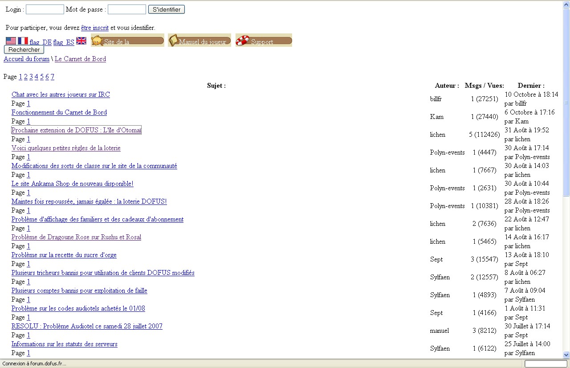Focus the Login input field
This screenshot has width=570, height=368.
pos(45,9)
